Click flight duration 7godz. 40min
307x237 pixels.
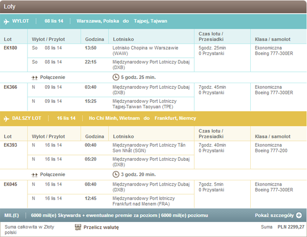(x=212, y=145)
